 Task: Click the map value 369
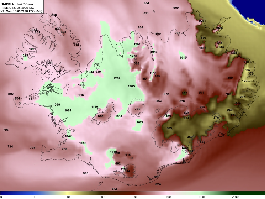[x=169, y=128]
